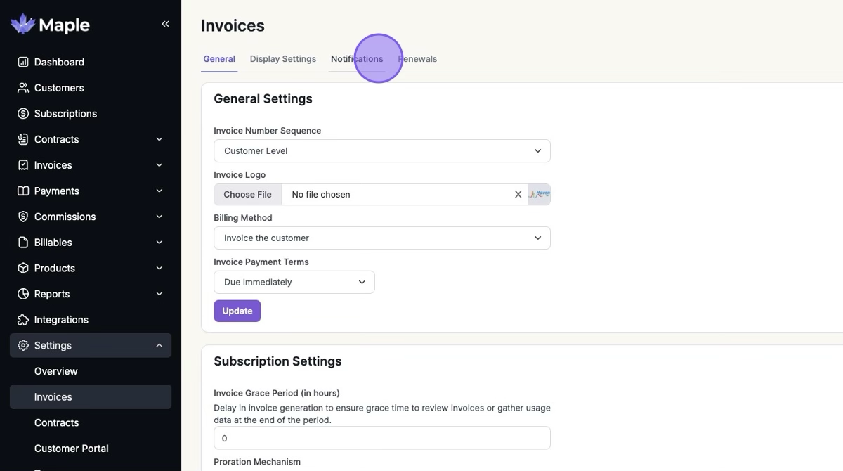Viewport: 843px width, 471px height.
Task: Open the Invoice Payment Terms dropdown
Action: pyautogui.click(x=294, y=283)
